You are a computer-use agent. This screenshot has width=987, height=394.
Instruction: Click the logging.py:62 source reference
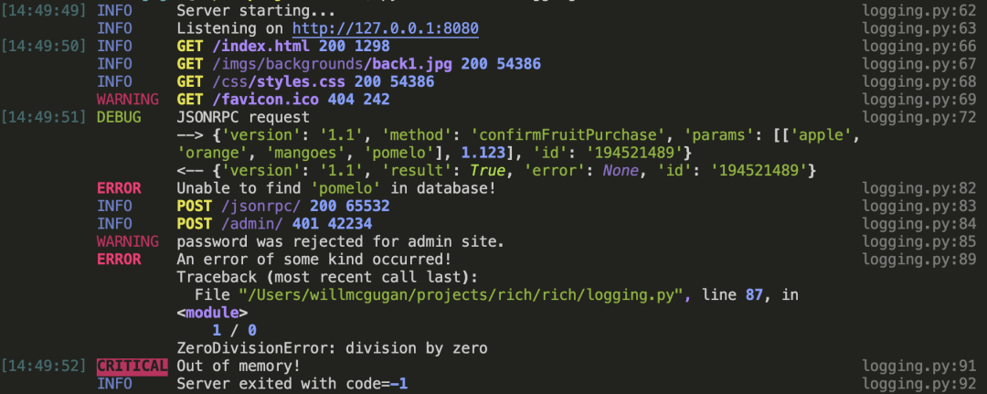coord(918,11)
